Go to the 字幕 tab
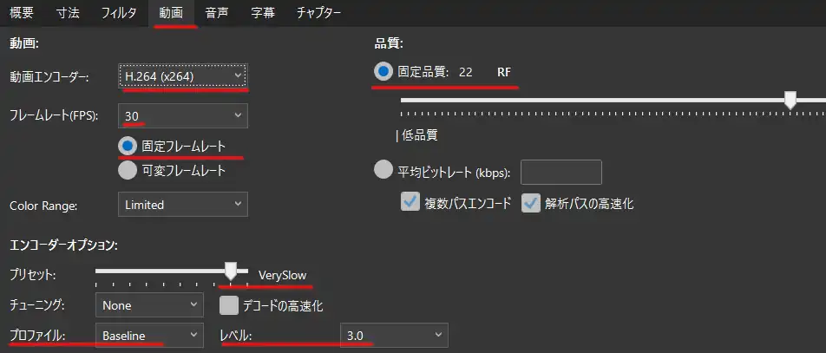The width and height of the screenshot is (826, 353). point(263,13)
